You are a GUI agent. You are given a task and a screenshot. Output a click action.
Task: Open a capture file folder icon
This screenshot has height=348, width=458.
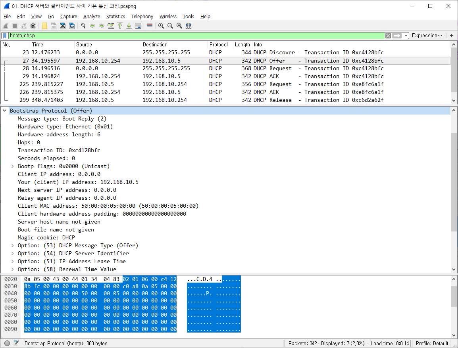(44, 26)
